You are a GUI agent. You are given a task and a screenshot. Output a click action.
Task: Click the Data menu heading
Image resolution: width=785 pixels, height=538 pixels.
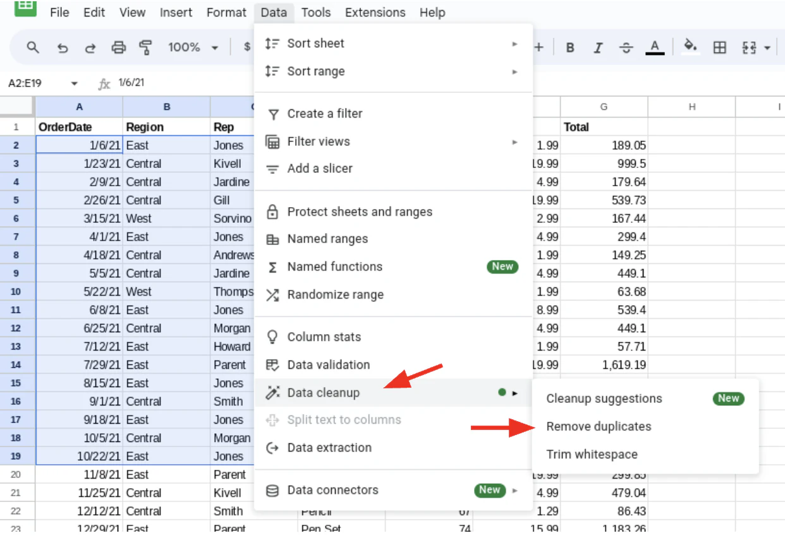point(273,12)
